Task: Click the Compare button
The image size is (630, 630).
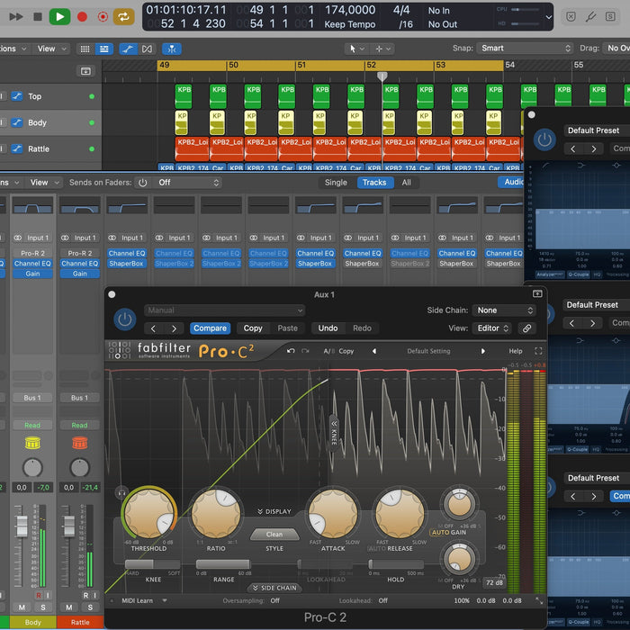Action: click(210, 328)
